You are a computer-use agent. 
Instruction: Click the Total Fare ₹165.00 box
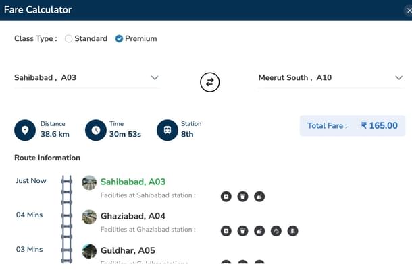click(352, 125)
